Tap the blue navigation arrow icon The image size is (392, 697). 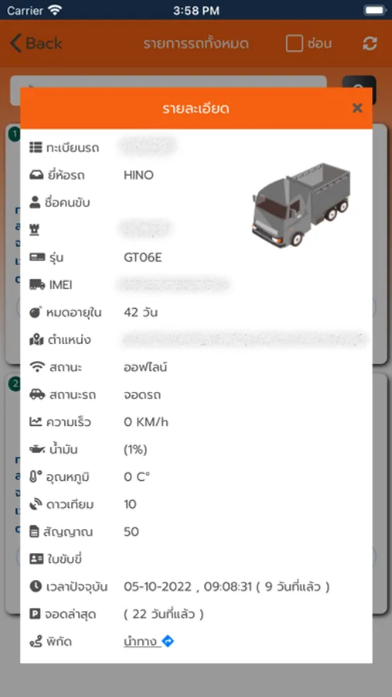[x=168, y=641]
